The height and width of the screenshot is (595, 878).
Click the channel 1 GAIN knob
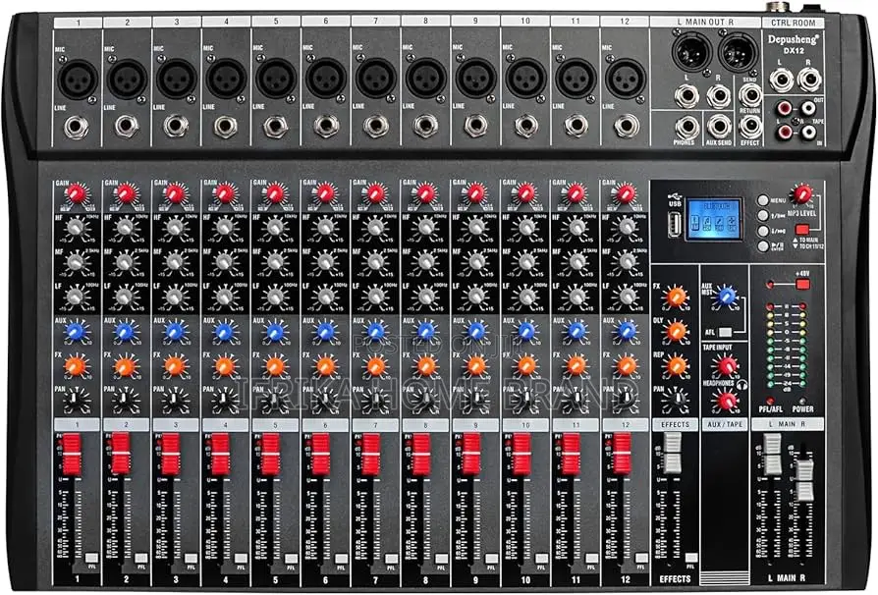tap(77, 194)
